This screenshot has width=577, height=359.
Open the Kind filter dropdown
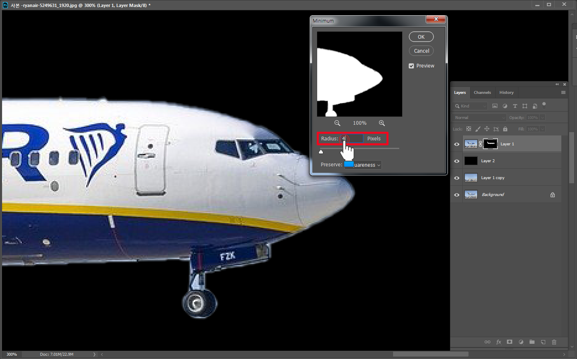(471, 106)
